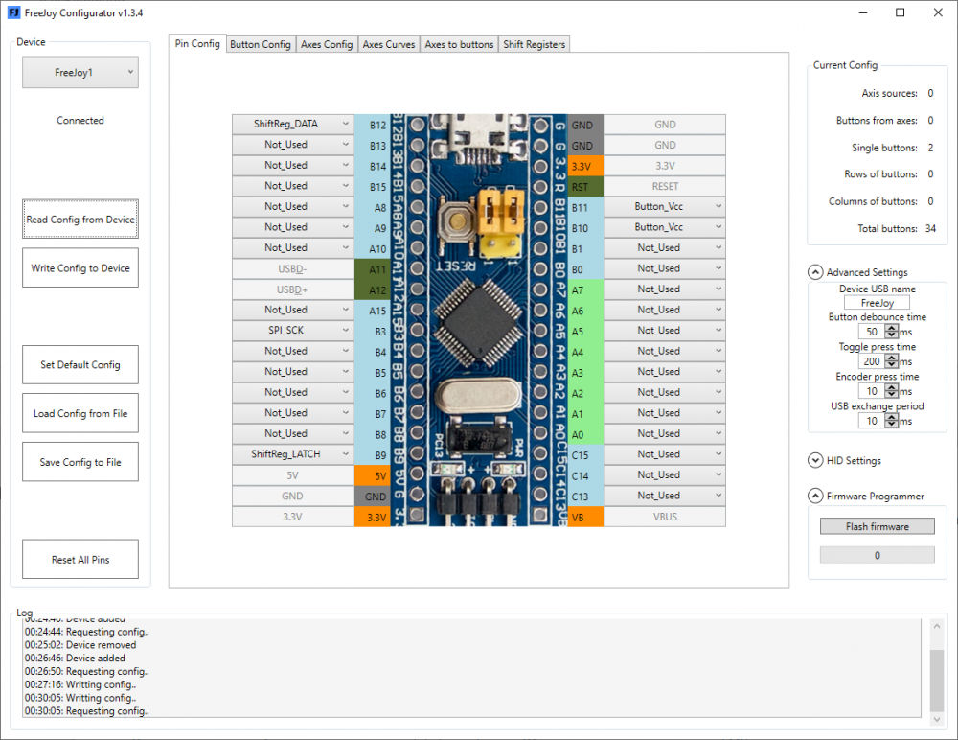Expand the HID Settings section

[814, 461]
